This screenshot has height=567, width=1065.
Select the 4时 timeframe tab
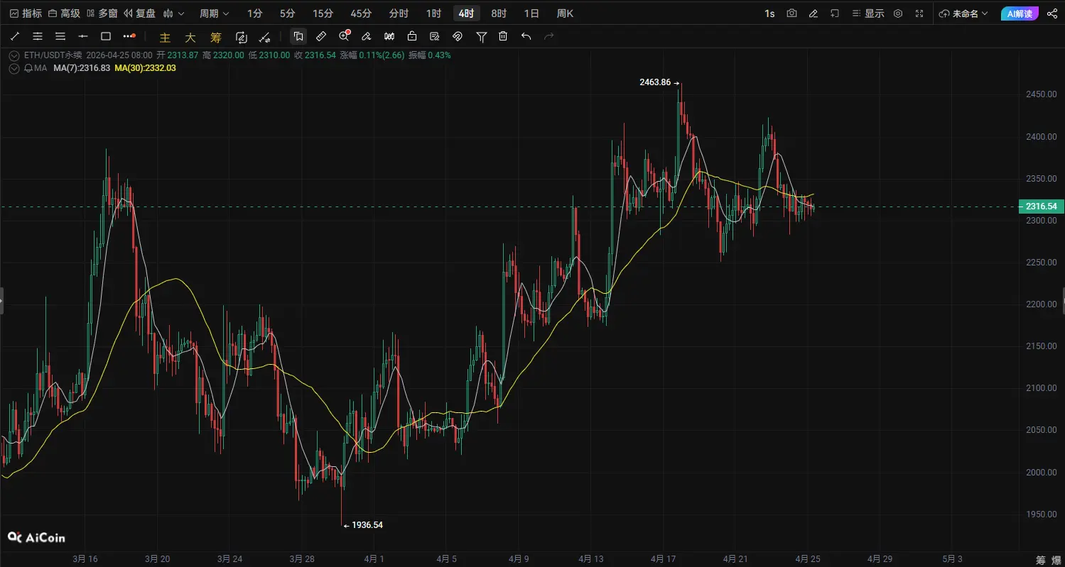(466, 13)
